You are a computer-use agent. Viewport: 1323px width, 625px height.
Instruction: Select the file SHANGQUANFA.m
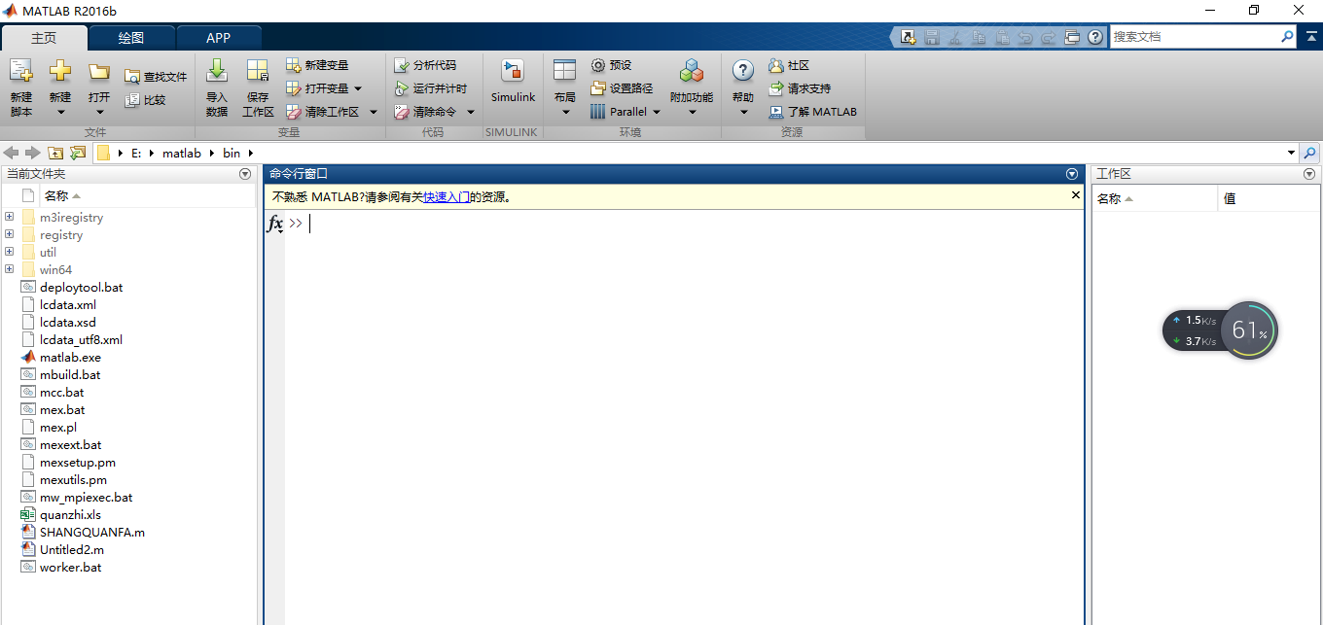(92, 532)
